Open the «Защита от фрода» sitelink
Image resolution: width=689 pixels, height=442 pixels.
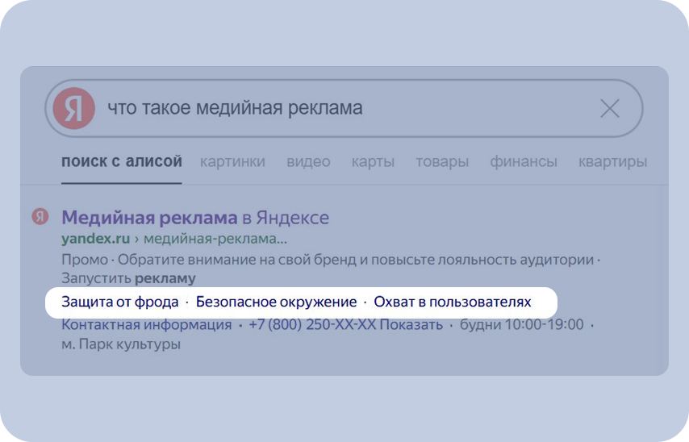pyautogui.click(x=120, y=302)
